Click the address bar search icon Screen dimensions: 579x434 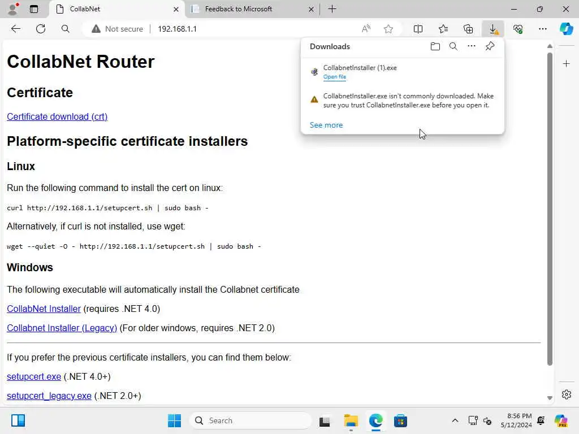pyautogui.click(x=66, y=29)
